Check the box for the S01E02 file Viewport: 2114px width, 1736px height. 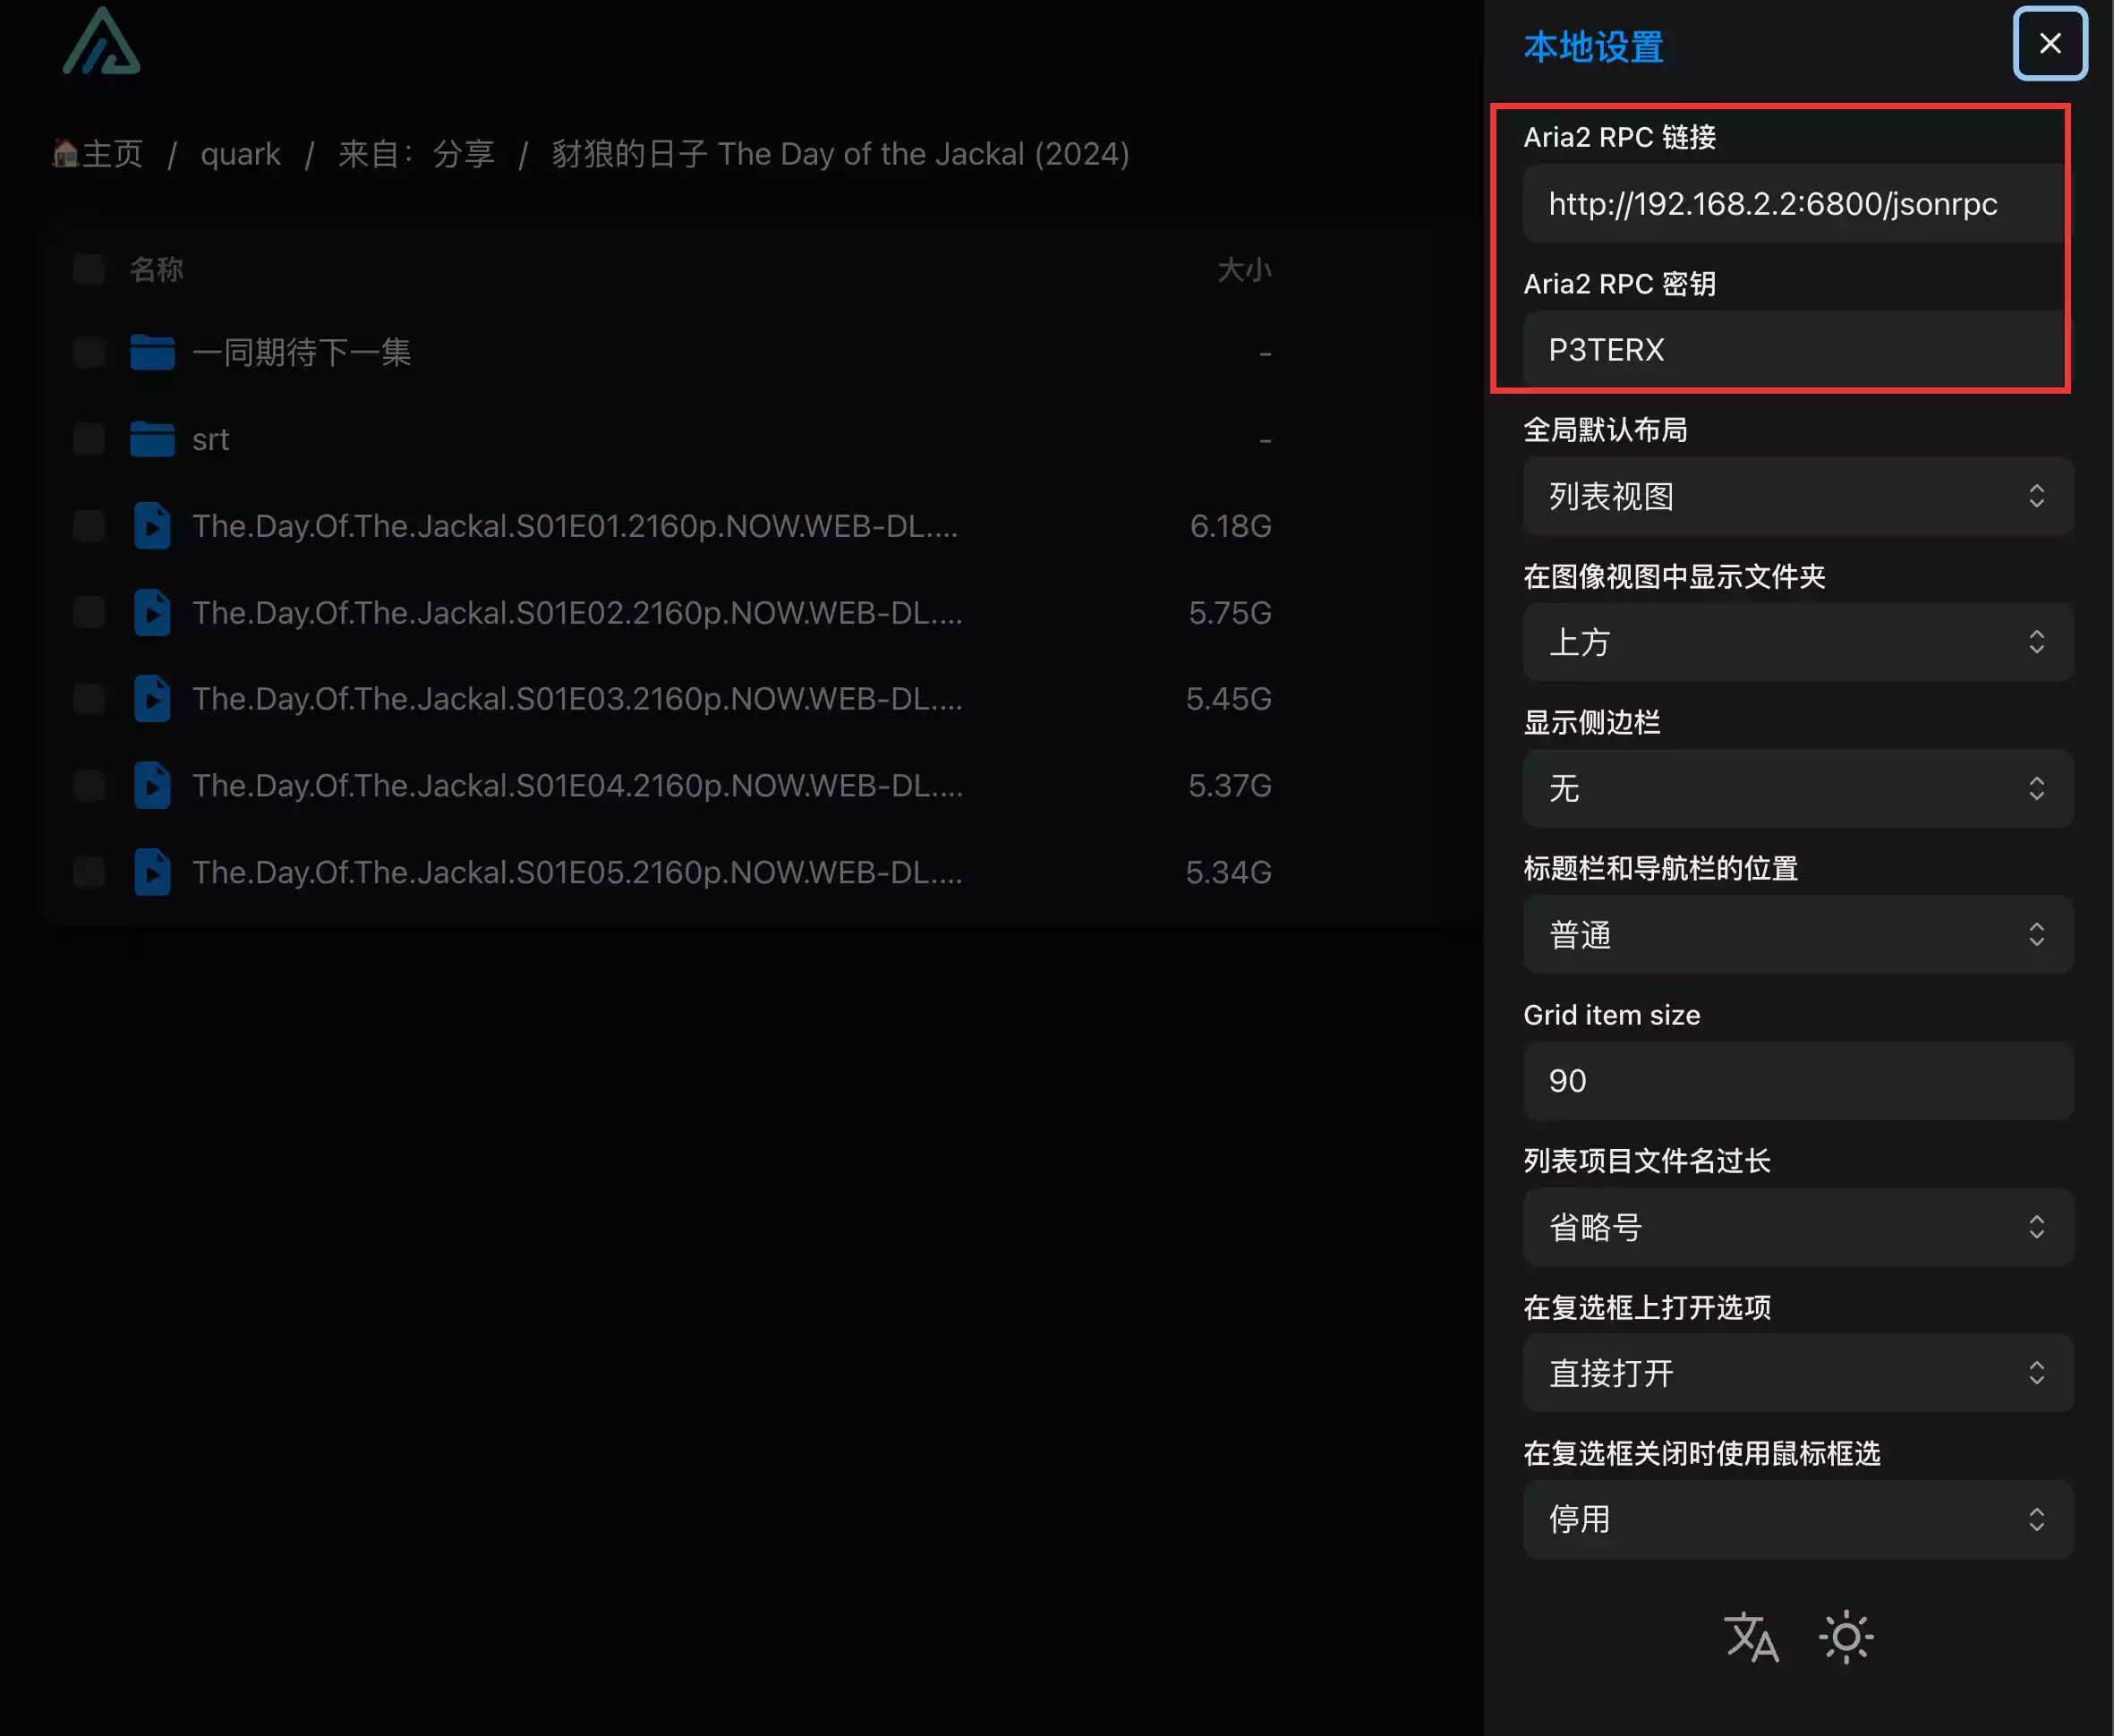89,612
